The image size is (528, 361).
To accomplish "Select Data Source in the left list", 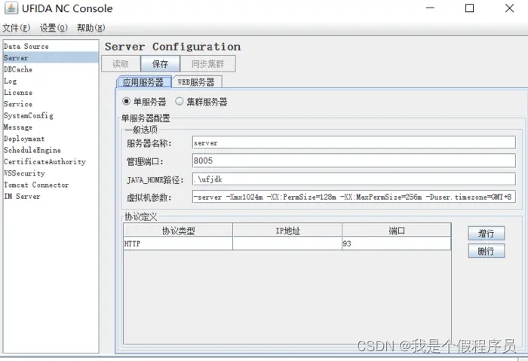I will (51, 46).
